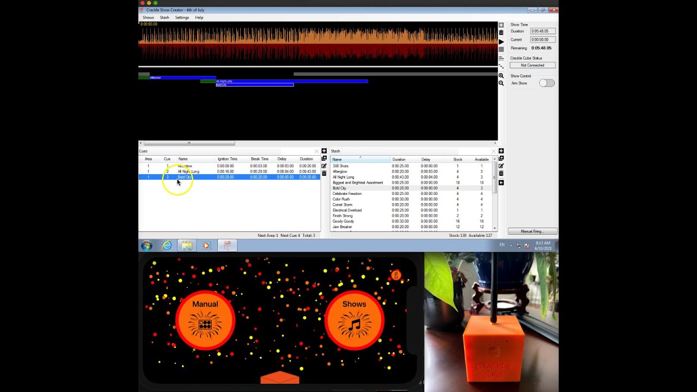
Task: Clear the Cues search box
Action: [316, 151]
